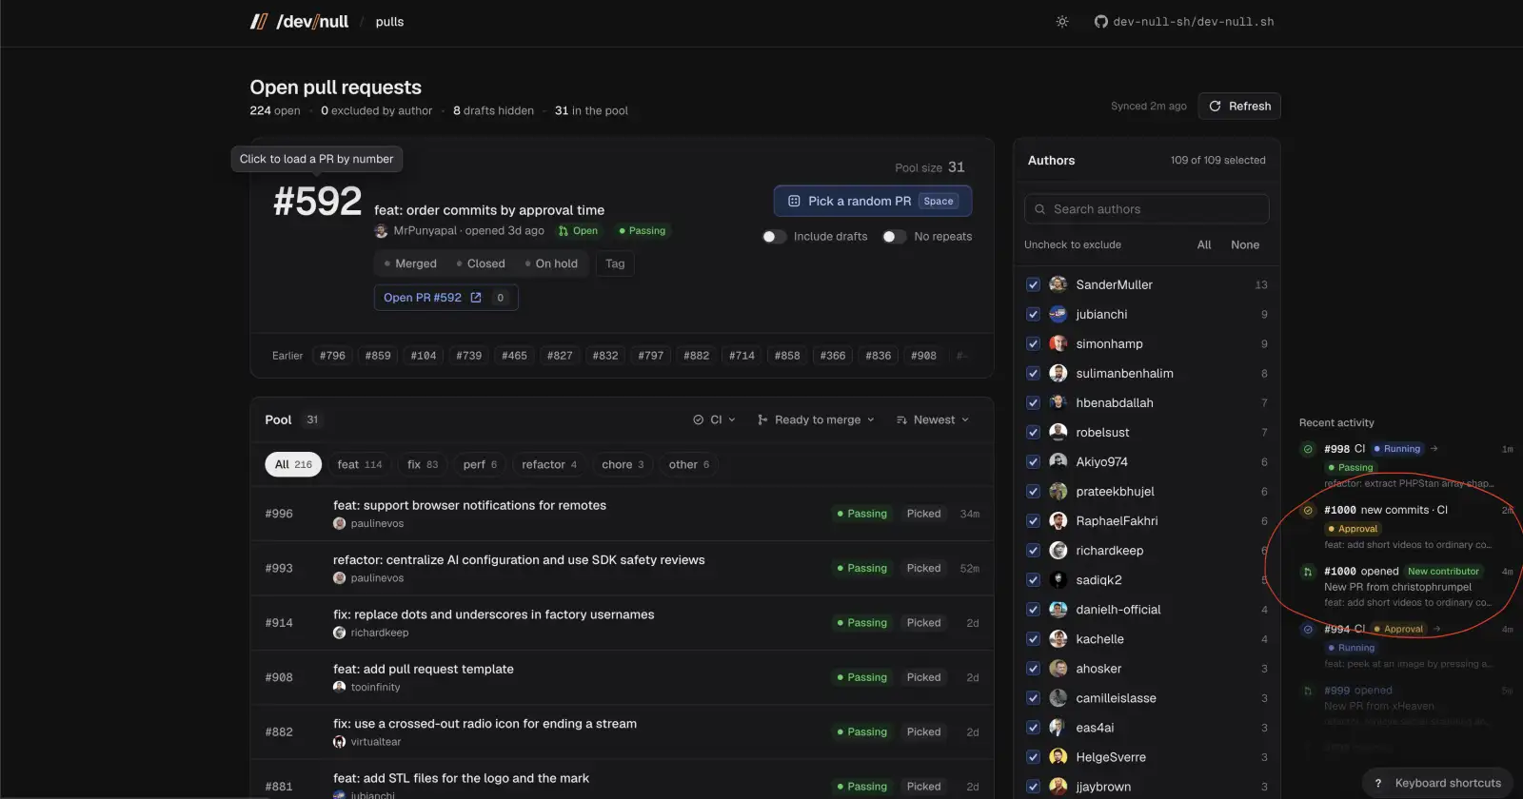Click the #1000 opened pull request icon
This screenshot has width=1523, height=799.
pyautogui.click(x=1308, y=572)
